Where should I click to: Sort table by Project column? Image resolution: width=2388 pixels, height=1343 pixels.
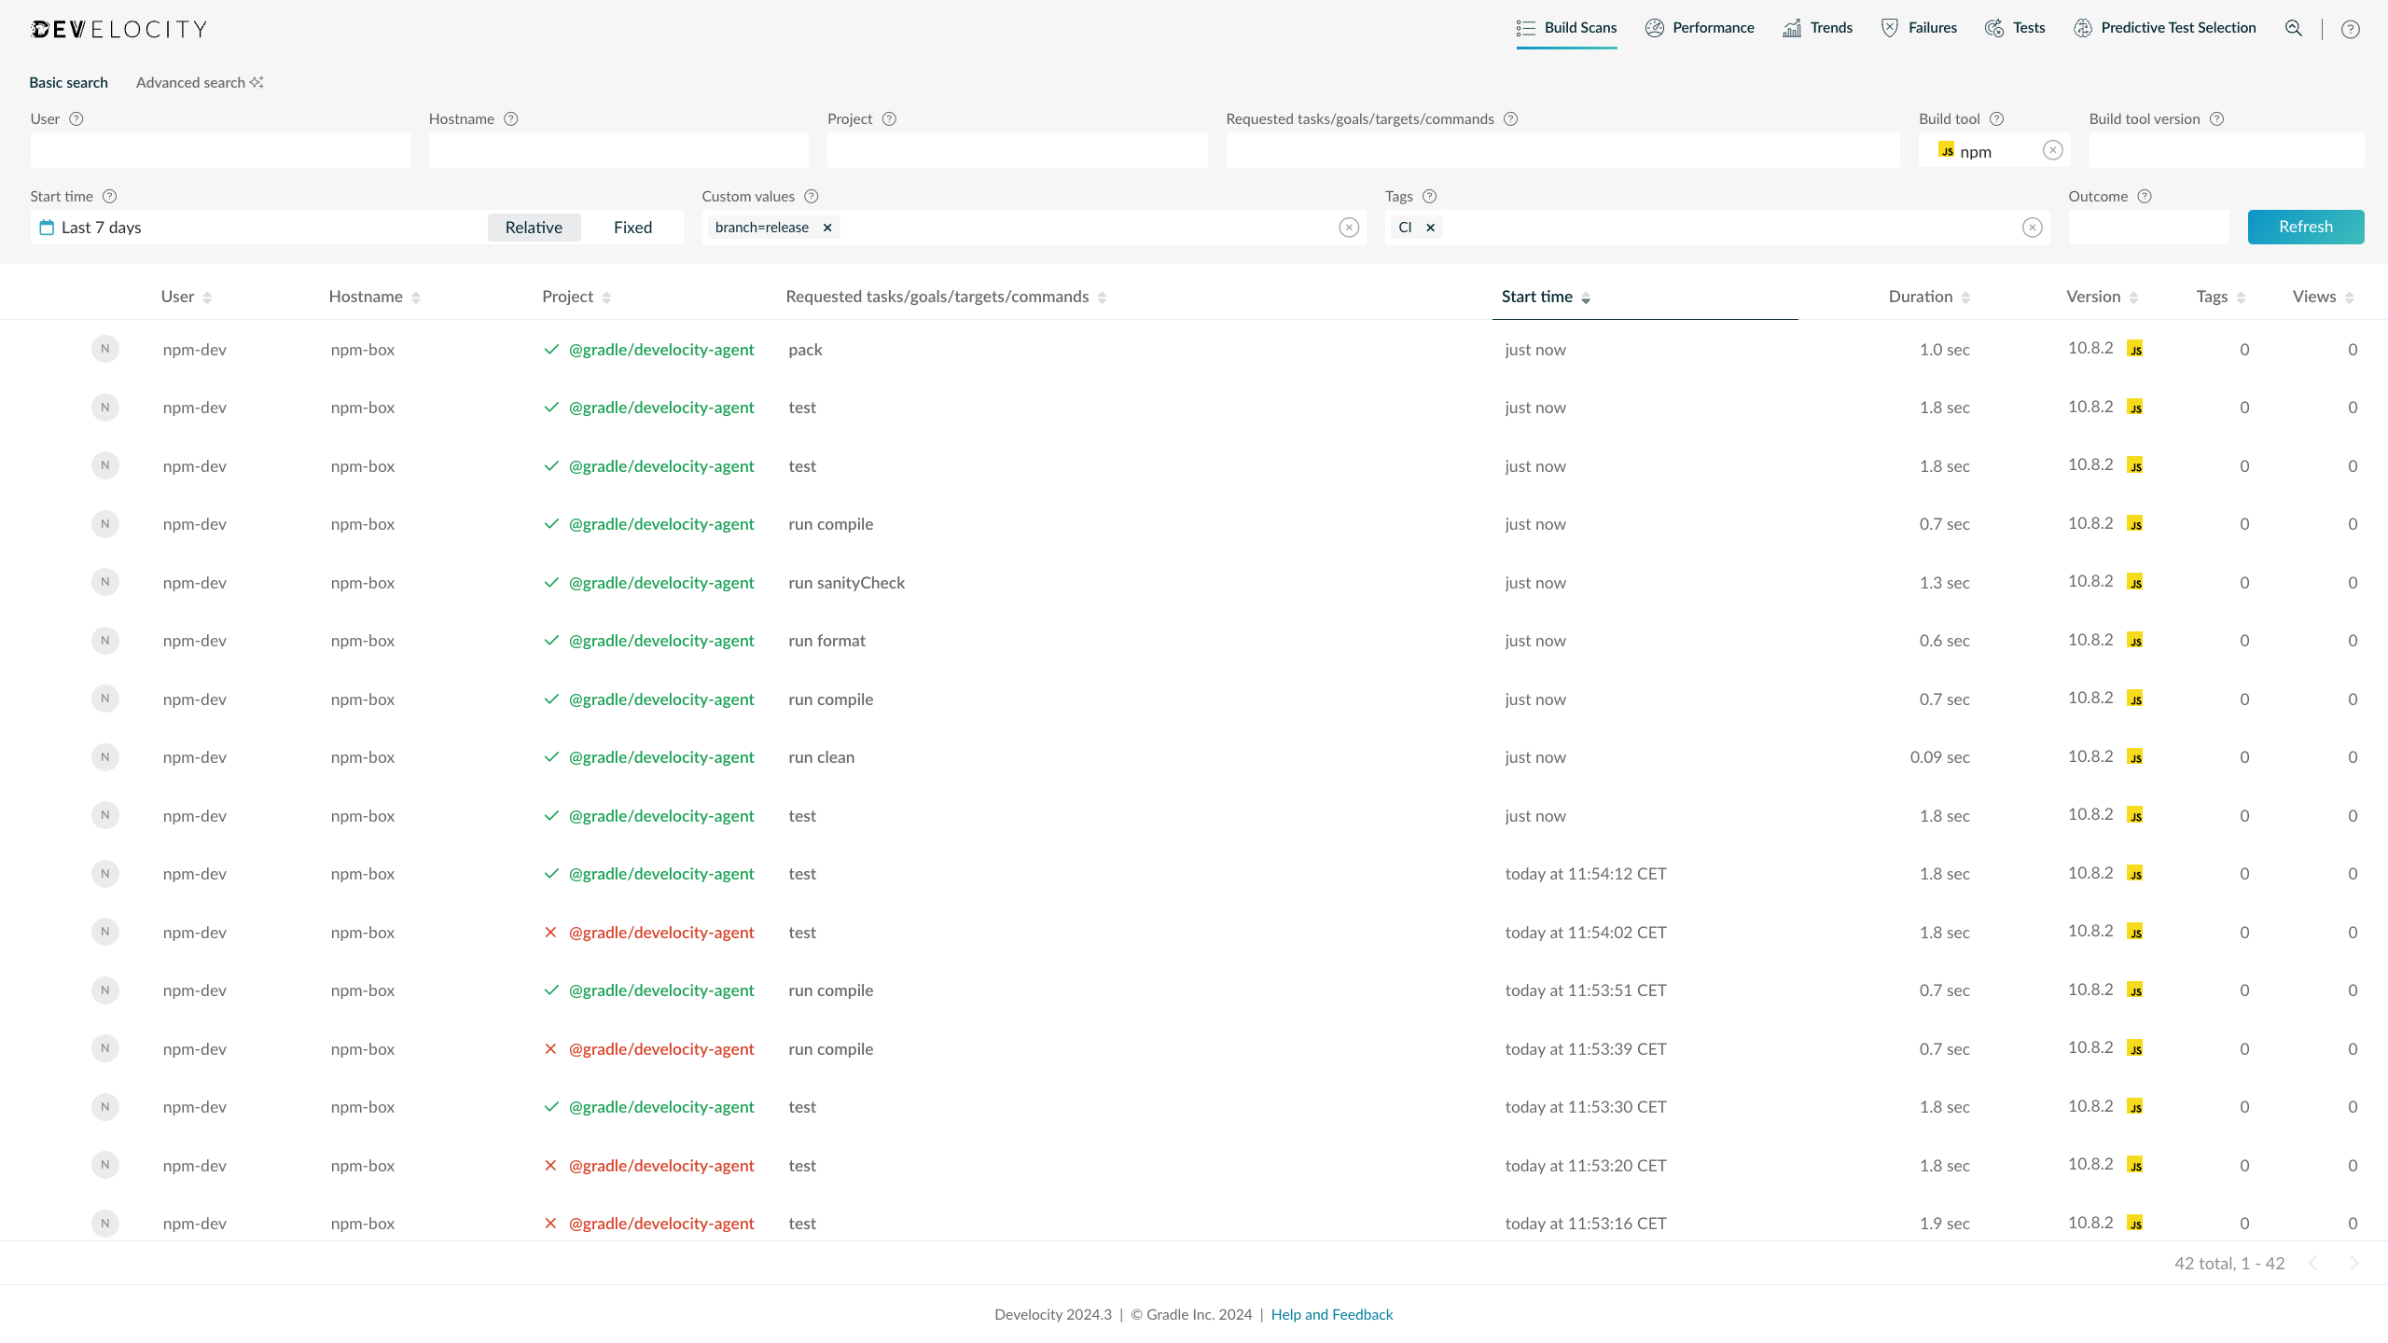pos(576,297)
